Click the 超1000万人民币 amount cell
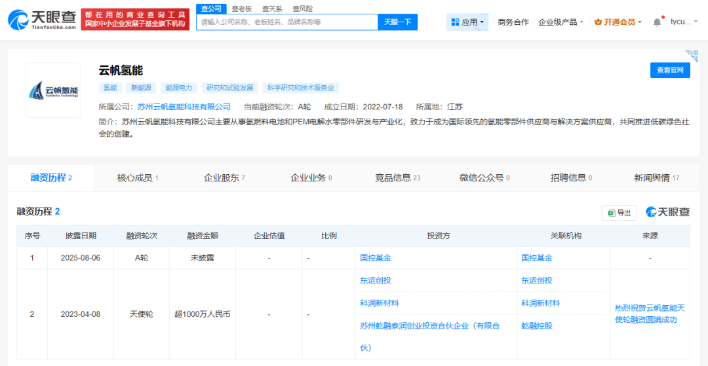The height and width of the screenshot is (366, 708). pyautogui.click(x=203, y=314)
